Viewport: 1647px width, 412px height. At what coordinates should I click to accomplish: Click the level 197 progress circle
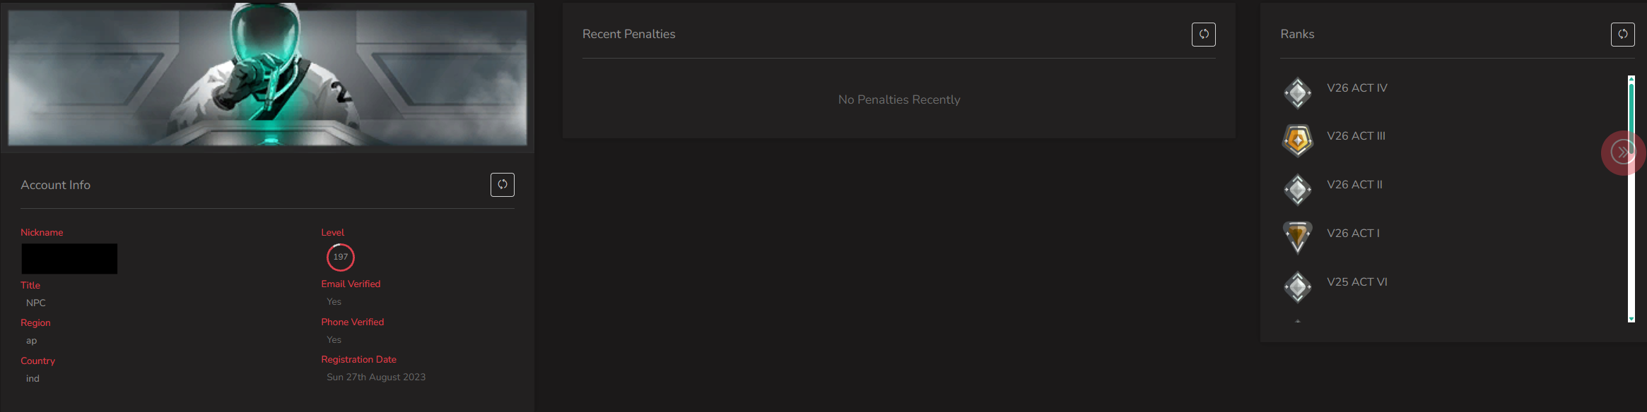click(x=341, y=257)
